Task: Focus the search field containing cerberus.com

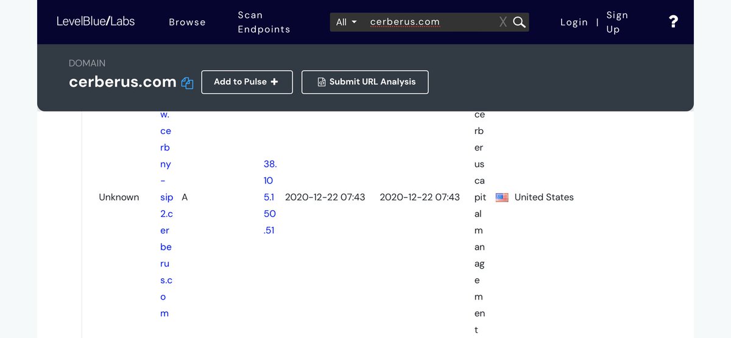Action: tap(429, 22)
